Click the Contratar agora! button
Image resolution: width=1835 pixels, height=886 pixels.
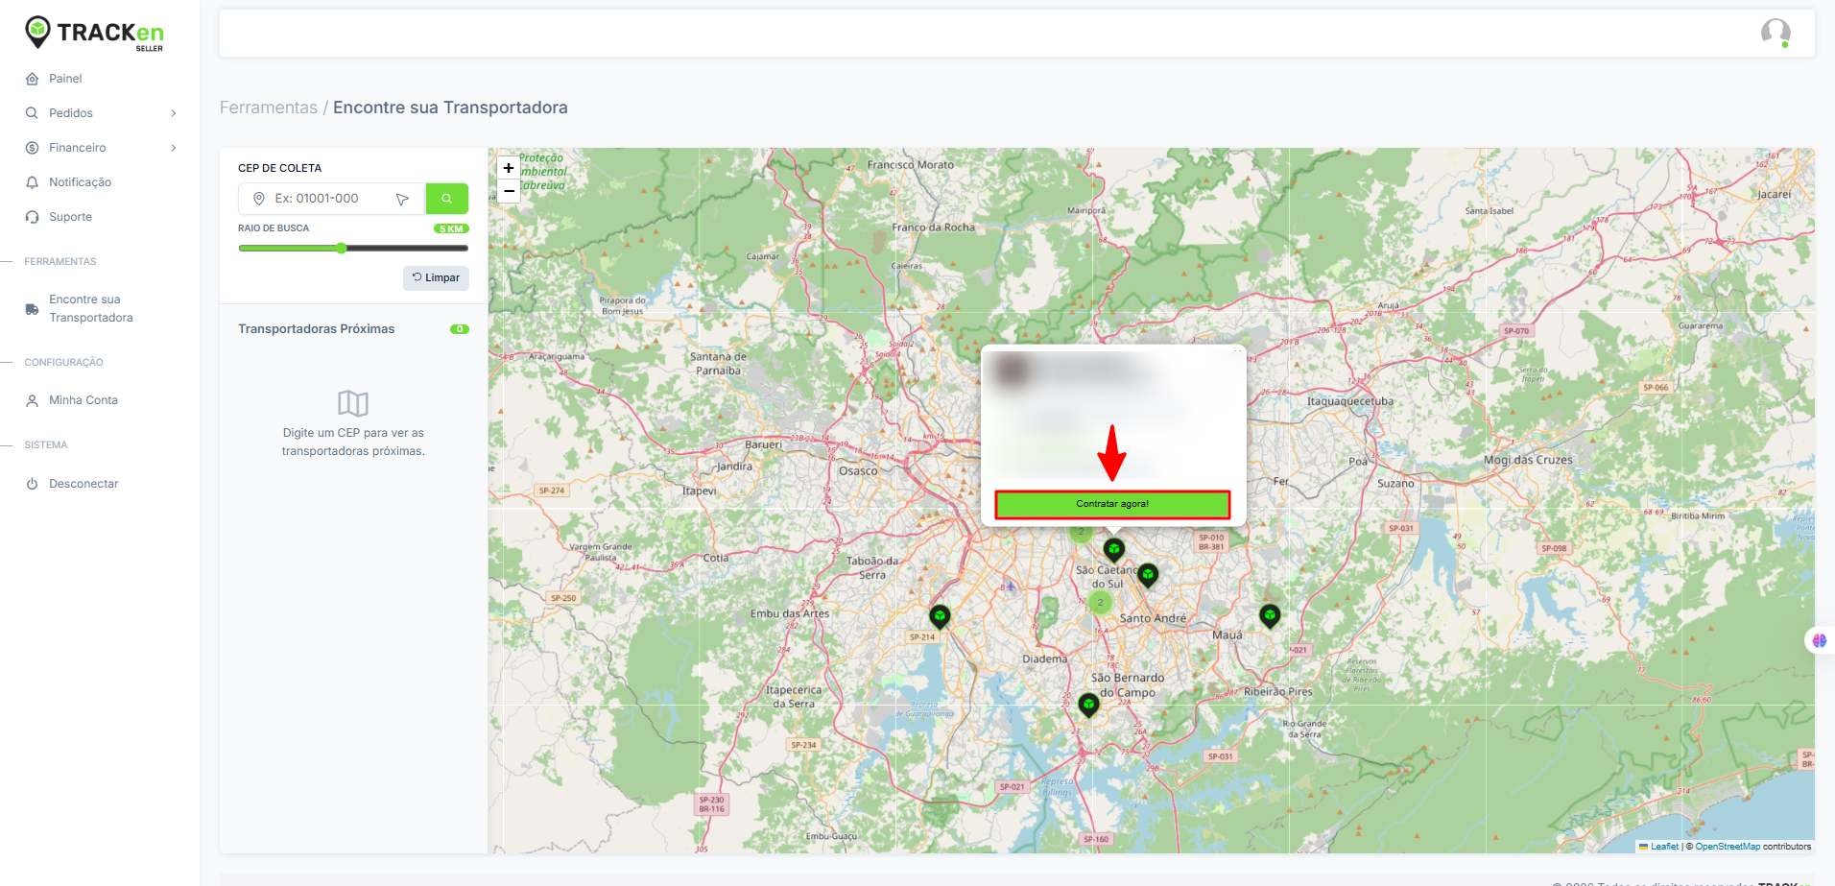(x=1112, y=504)
